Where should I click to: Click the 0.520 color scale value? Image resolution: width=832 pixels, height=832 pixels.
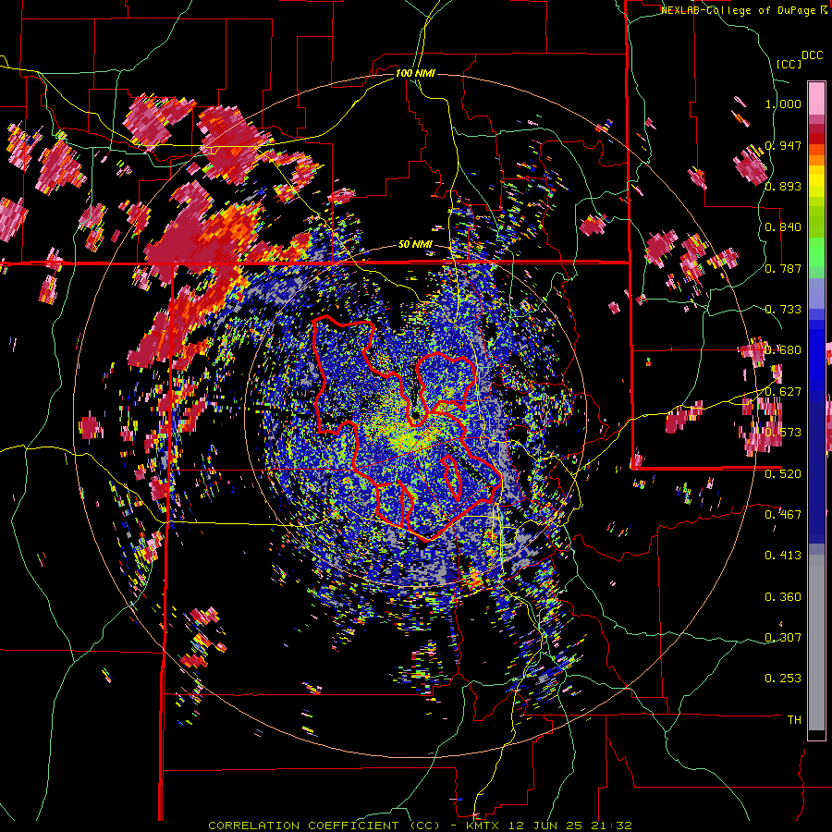click(783, 473)
